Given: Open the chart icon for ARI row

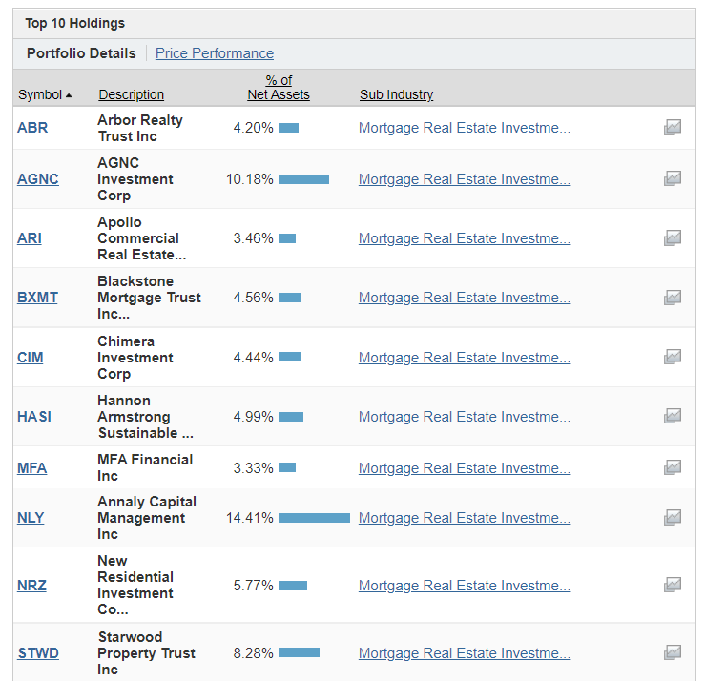Looking at the screenshot, I should coord(673,238).
